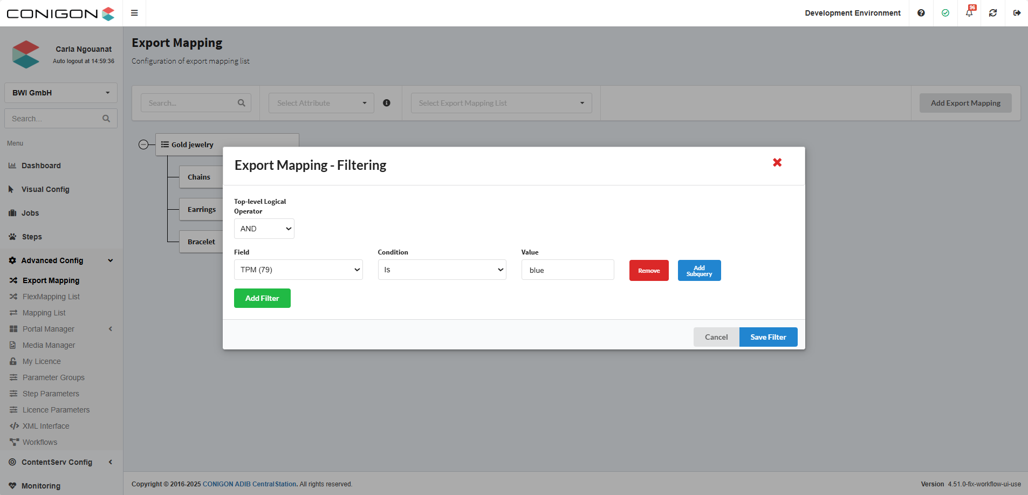
Task: Open notifications bell icon
Action: (969, 13)
